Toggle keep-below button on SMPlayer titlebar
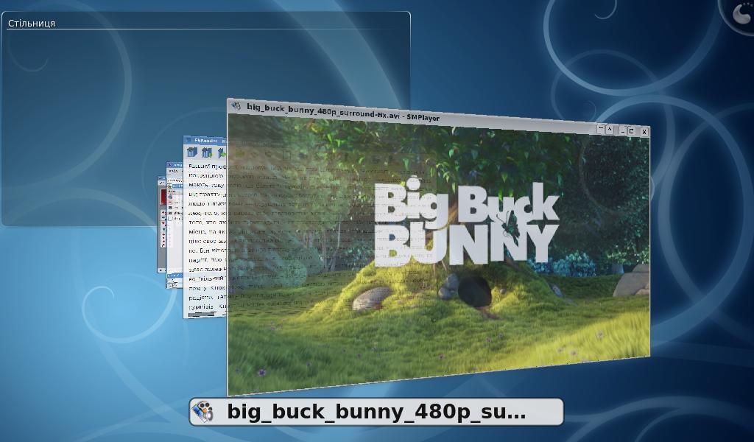Image resolution: width=754 pixels, height=442 pixels. coord(601,128)
